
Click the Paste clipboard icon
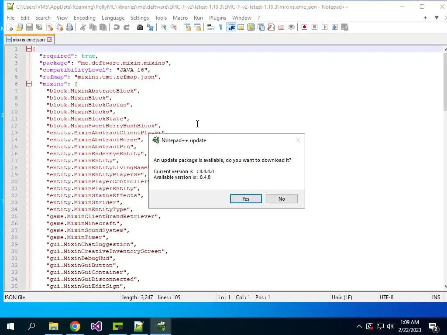click(x=103, y=27)
